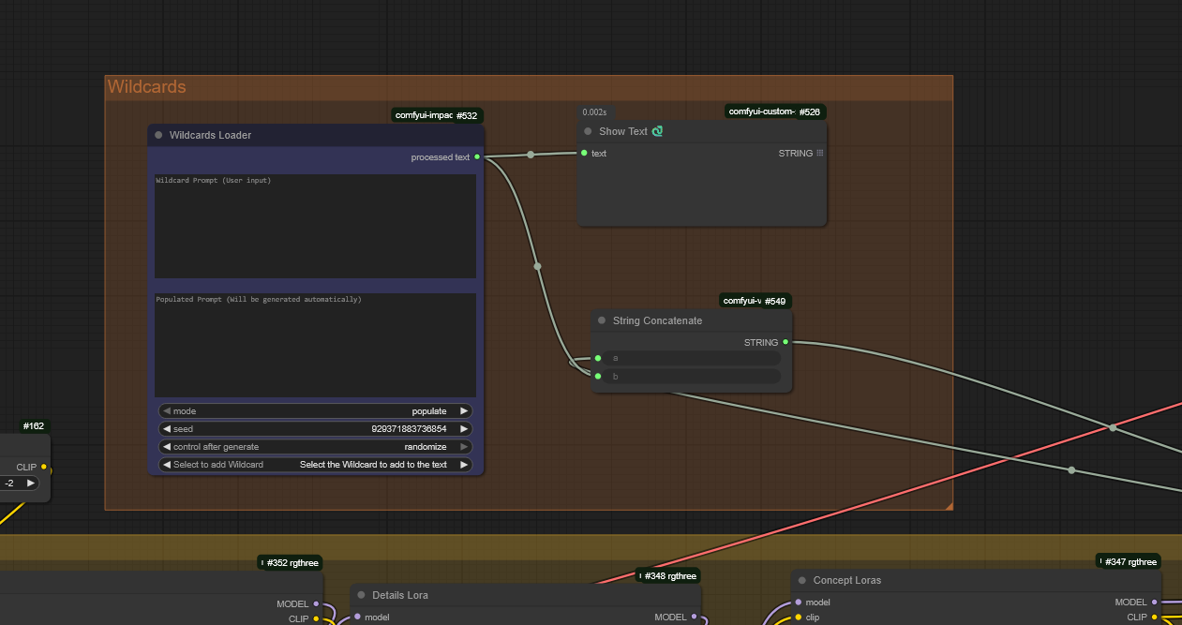Decrease seed with the left arrow
The height and width of the screenshot is (625, 1182).
coord(167,428)
